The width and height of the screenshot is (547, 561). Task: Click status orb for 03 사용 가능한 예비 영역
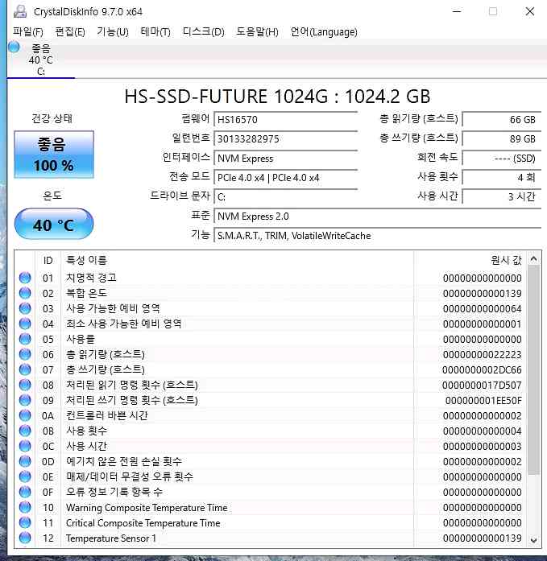click(x=25, y=308)
